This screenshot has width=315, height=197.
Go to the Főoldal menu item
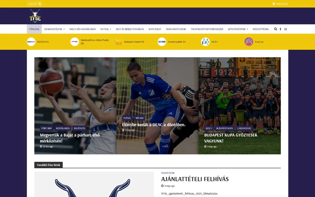pyautogui.click(x=34, y=29)
